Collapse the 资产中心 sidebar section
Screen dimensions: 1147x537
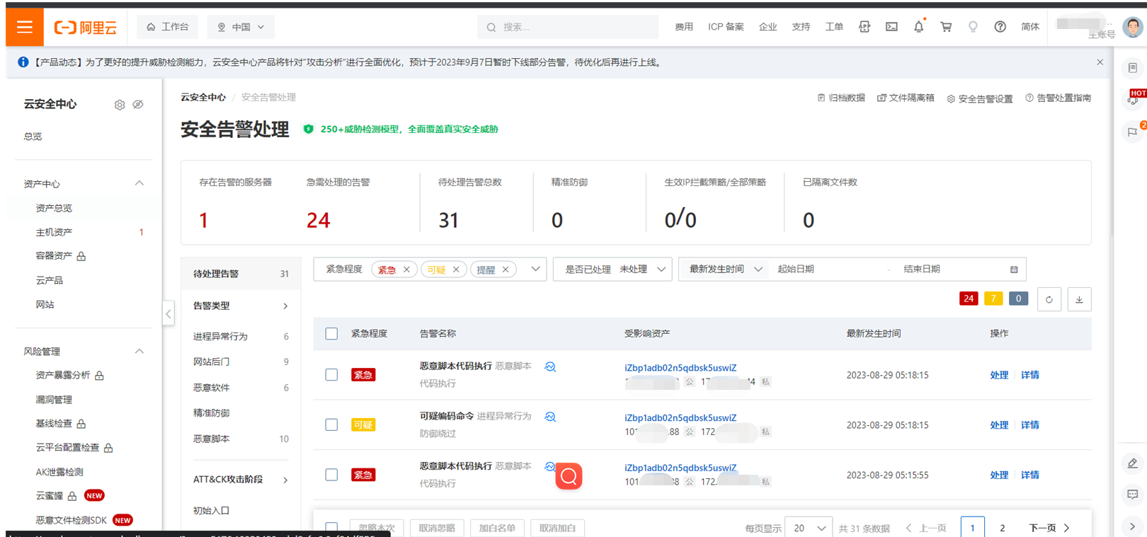139,183
